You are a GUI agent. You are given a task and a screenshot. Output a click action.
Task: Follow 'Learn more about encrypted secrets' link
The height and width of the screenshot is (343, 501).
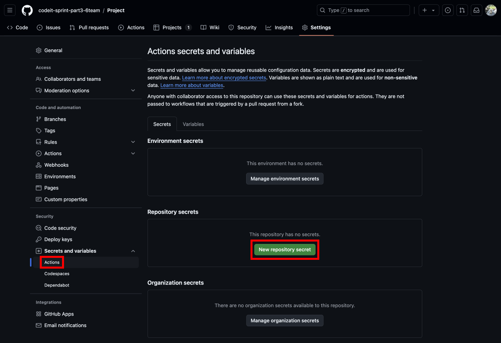[224, 78]
